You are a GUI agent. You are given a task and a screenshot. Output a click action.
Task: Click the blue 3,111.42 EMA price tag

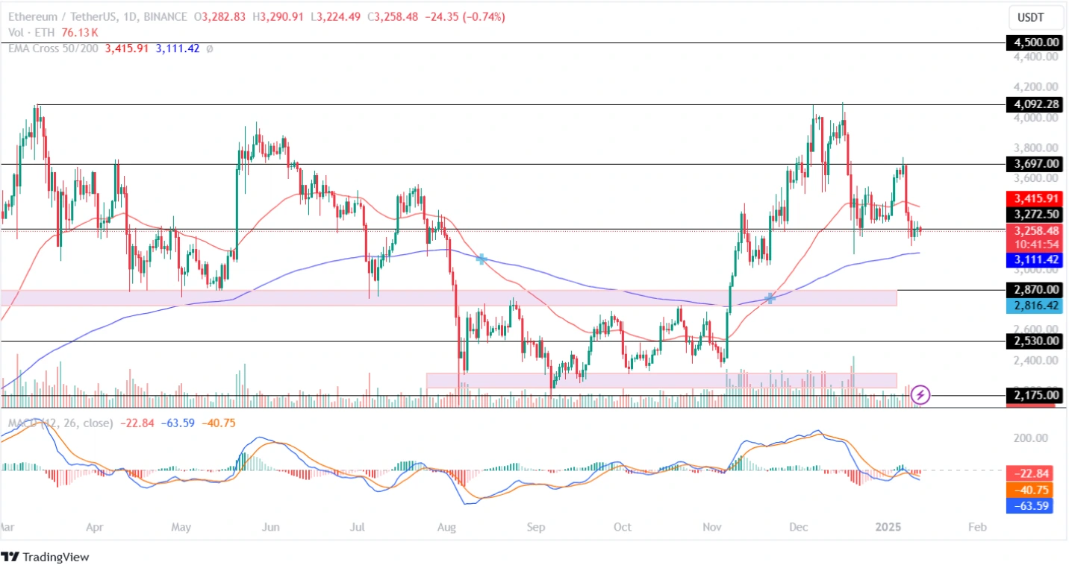tap(1033, 259)
